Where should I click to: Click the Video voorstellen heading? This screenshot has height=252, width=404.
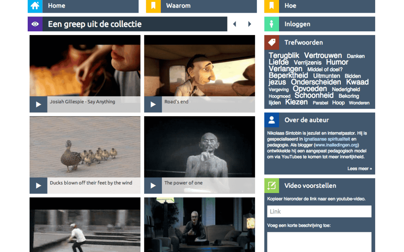coord(310,186)
